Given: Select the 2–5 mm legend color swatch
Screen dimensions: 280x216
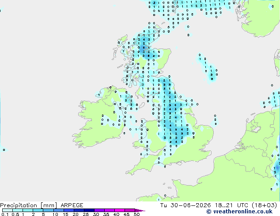Looking at the screenshot, I should click(x=38, y=210).
